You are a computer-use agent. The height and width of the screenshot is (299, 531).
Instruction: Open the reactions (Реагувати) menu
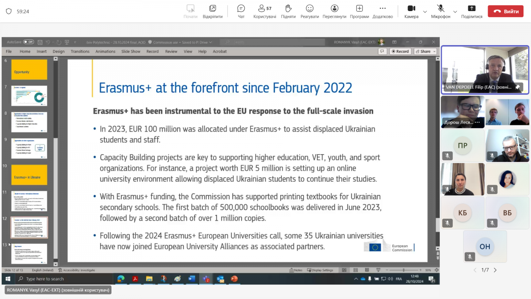click(309, 11)
